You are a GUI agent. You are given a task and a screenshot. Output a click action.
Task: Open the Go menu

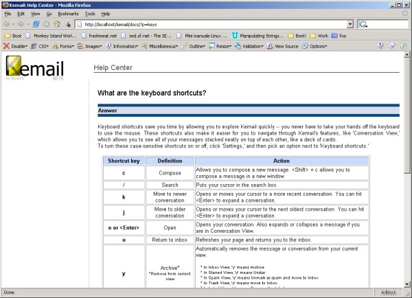tap(49, 14)
